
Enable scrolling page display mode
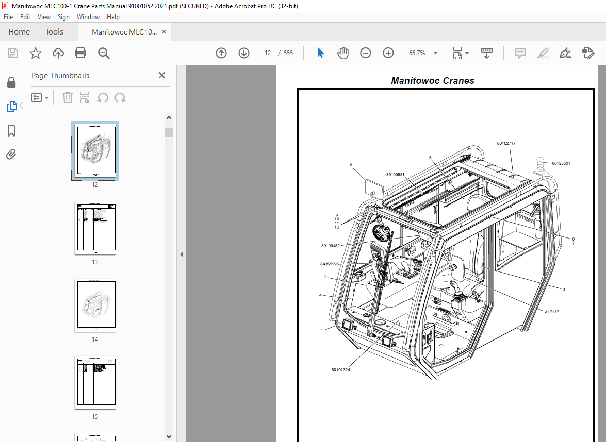tap(486, 53)
